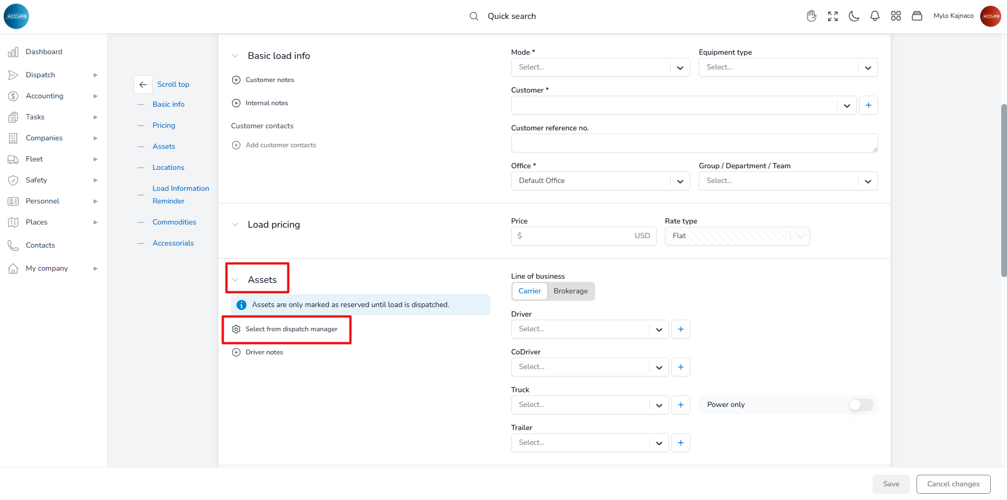The height and width of the screenshot is (500, 1007).
Task: Click the plus icon next to Trailer
Action: (680, 443)
